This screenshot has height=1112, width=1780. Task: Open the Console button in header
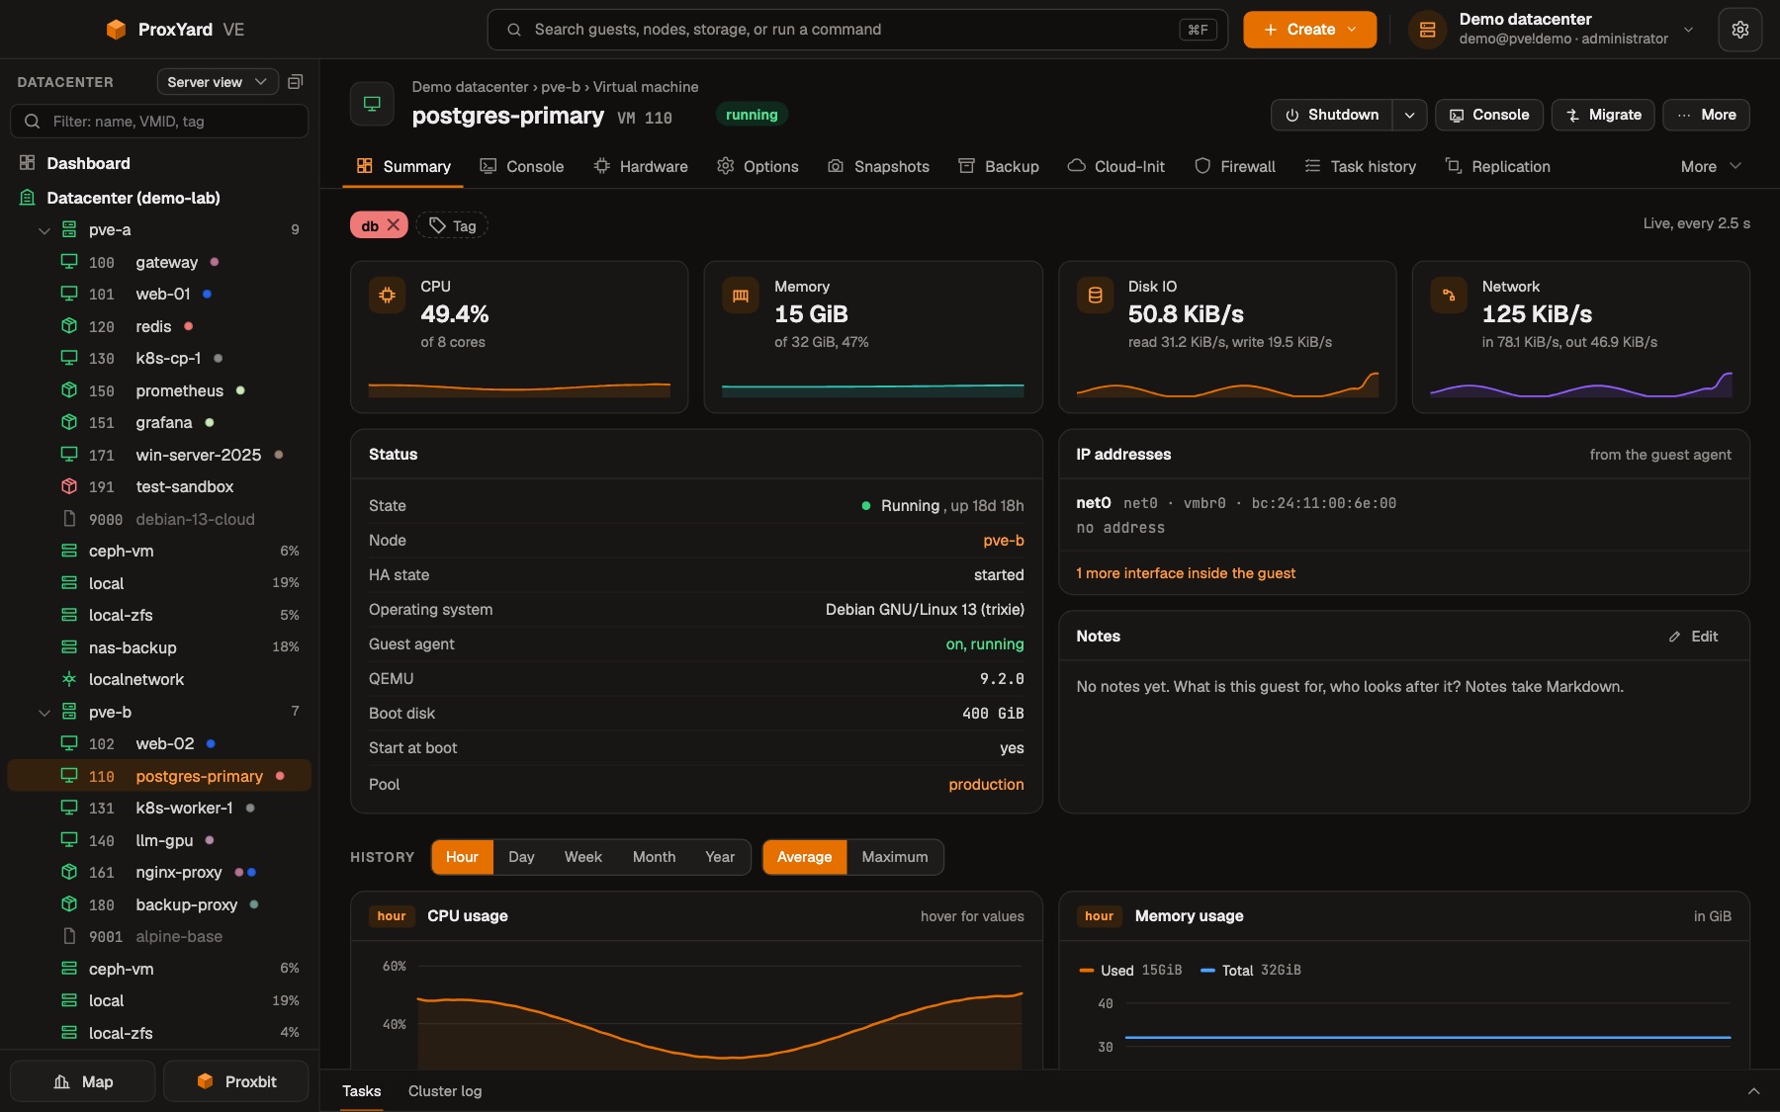pyautogui.click(x=1489, y=115)
